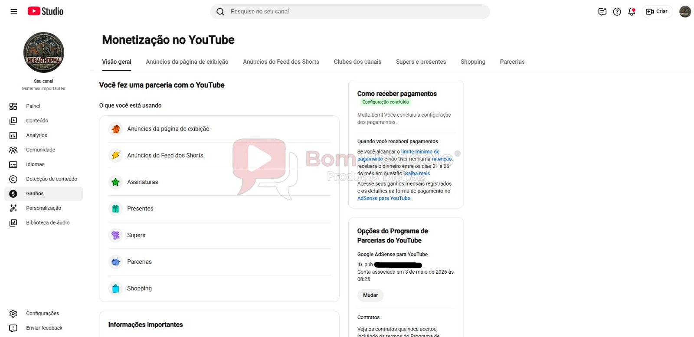Open AdSense para YouTube link
Screen dimensions: 694x337
click(x=384, y=198)
